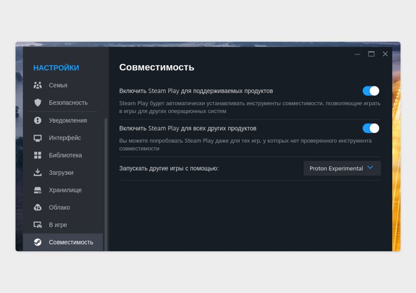The width and height of the screenshot is (416, 293).
Task: Click the exclamation icon beside Уведомления
Action: [38, 120]
